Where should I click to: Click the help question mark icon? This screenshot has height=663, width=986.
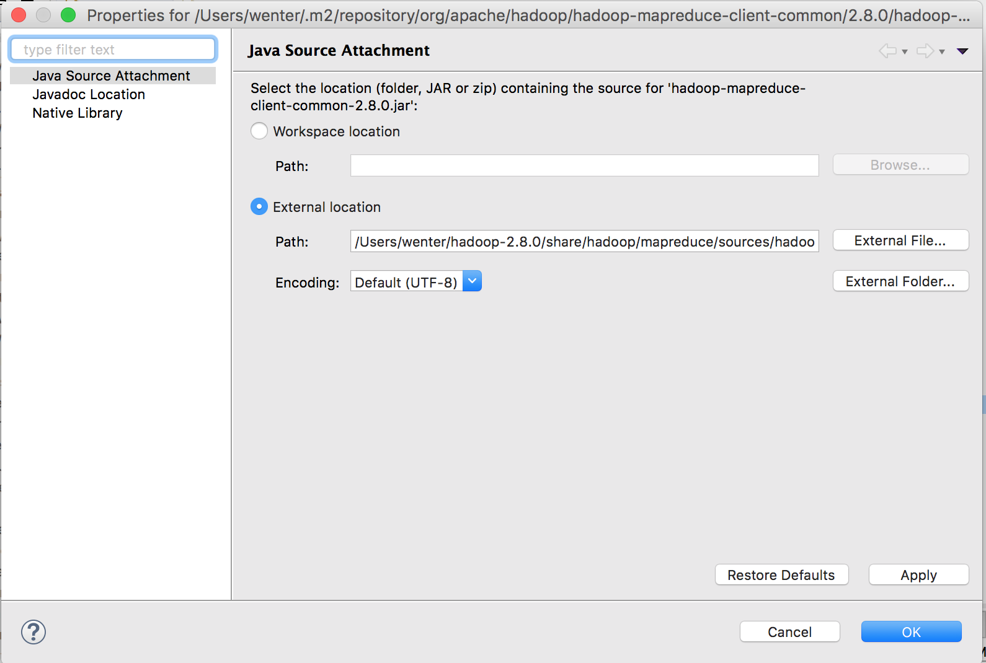[x=33, y=632]
